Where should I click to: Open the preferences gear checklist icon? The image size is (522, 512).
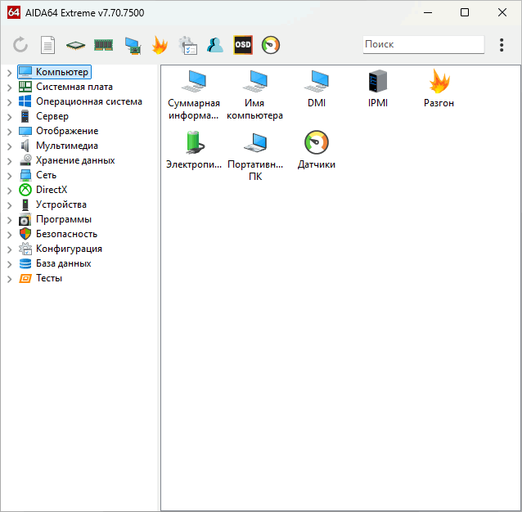[x=187, y=45]
